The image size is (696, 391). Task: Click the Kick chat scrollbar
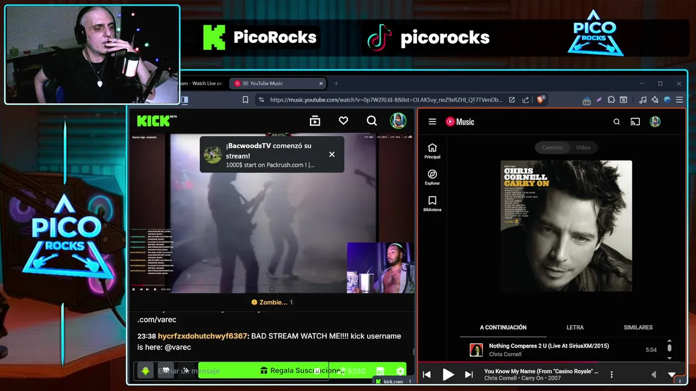click(414, 352)
